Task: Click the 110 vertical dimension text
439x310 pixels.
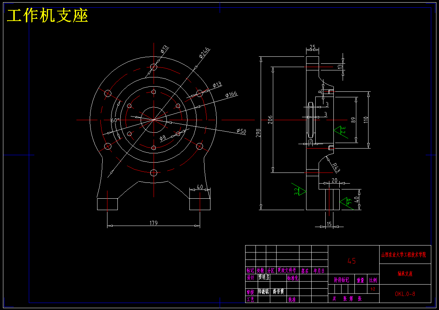Action: pyautogui.click(x=366, y=120)
